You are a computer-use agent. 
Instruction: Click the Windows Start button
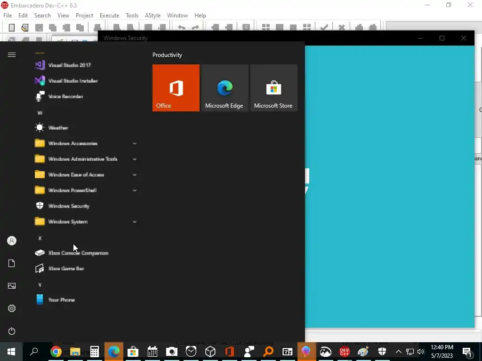[11, 352]
